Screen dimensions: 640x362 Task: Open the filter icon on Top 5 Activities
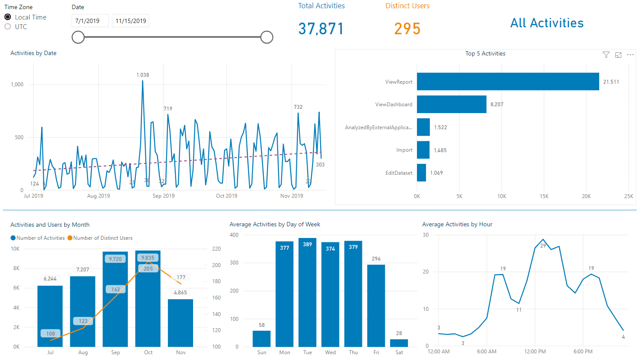[x=606, y=55]
